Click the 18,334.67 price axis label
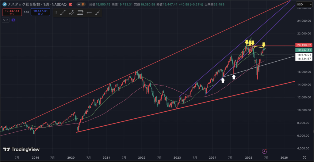The width and height of the screenshot is (314, 162). (304, 59)
